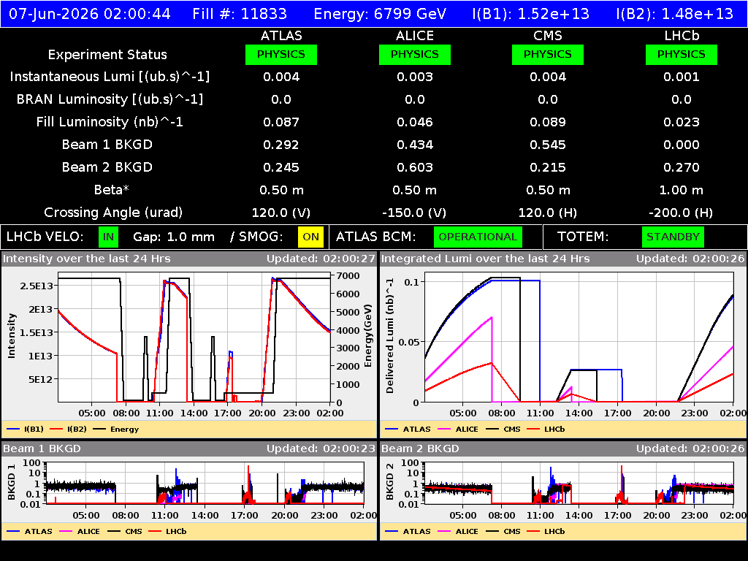
Task: Select LHCb fill luminosity value 0.023
Action: click(682, 122)
